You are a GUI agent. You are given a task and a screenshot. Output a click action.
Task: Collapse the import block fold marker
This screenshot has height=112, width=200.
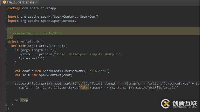pyautogui.click(x=6, y=16)
